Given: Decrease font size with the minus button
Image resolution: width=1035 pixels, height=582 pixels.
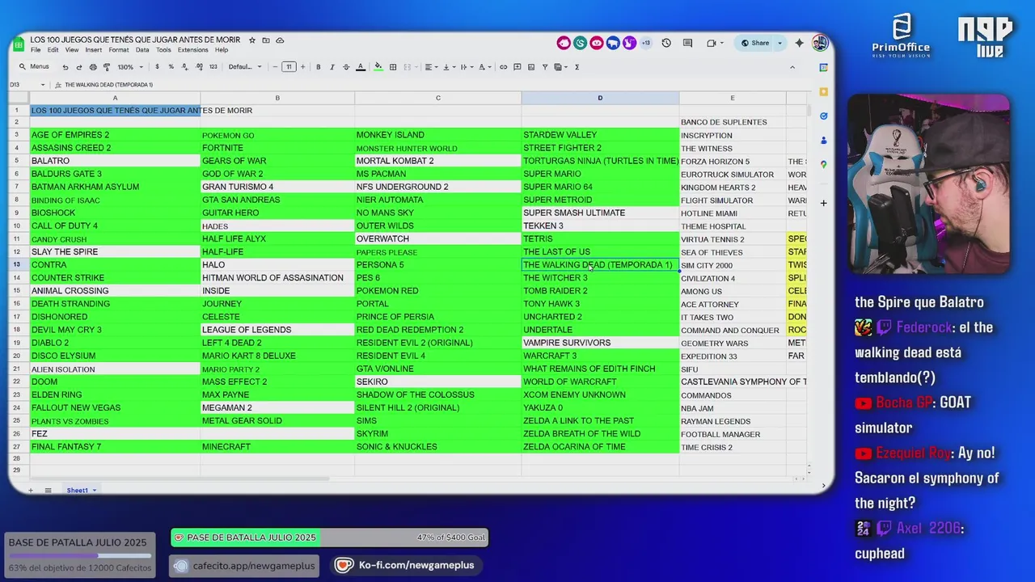Looking at the screenshot, I should click(x=275, y=67).
